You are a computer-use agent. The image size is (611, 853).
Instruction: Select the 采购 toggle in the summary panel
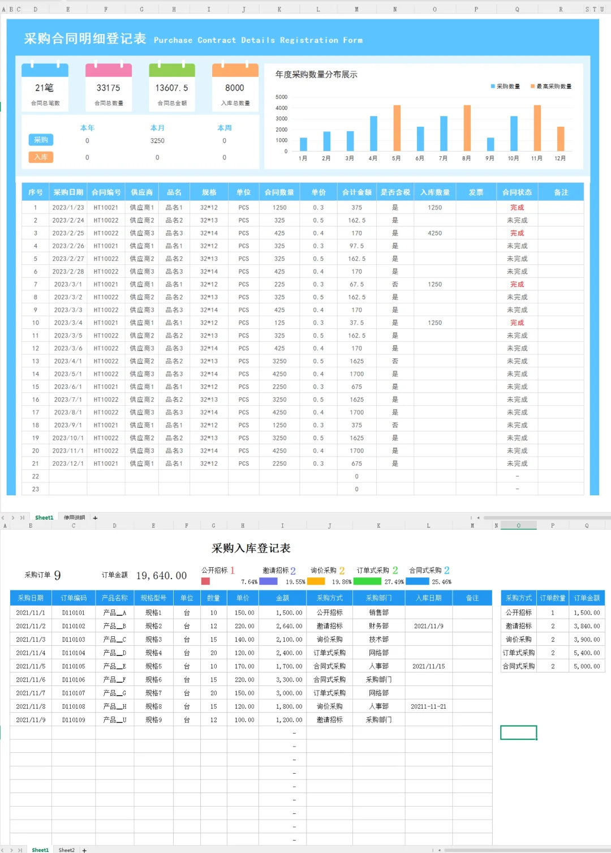click(x=40, y=140)
